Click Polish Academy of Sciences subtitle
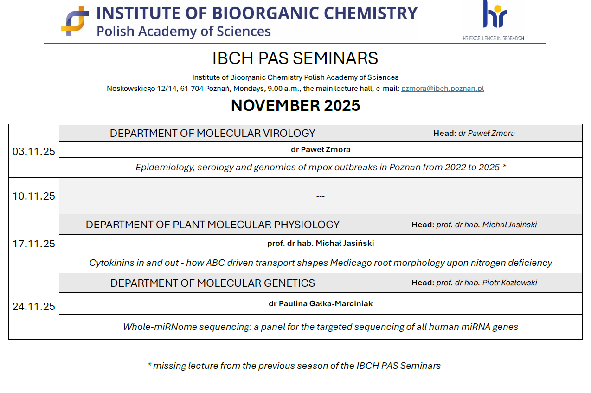The height and width of the screenshot is (393, 591). click(183, 32)
